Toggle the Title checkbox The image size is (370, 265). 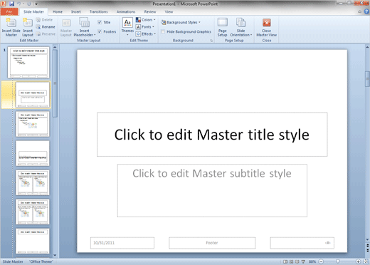pyautogui.click(x=100, y=22)
